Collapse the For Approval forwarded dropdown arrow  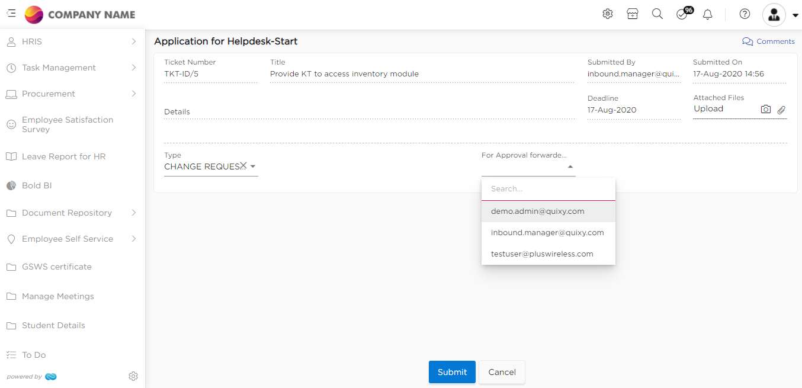tap(570, 167)
